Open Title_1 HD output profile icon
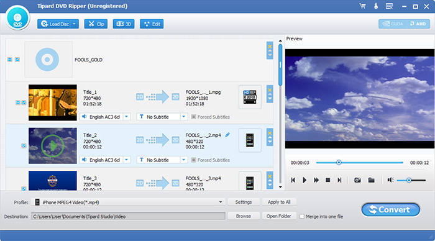The height and width of the screenshot is (241, 435). (x=250, y=97)
